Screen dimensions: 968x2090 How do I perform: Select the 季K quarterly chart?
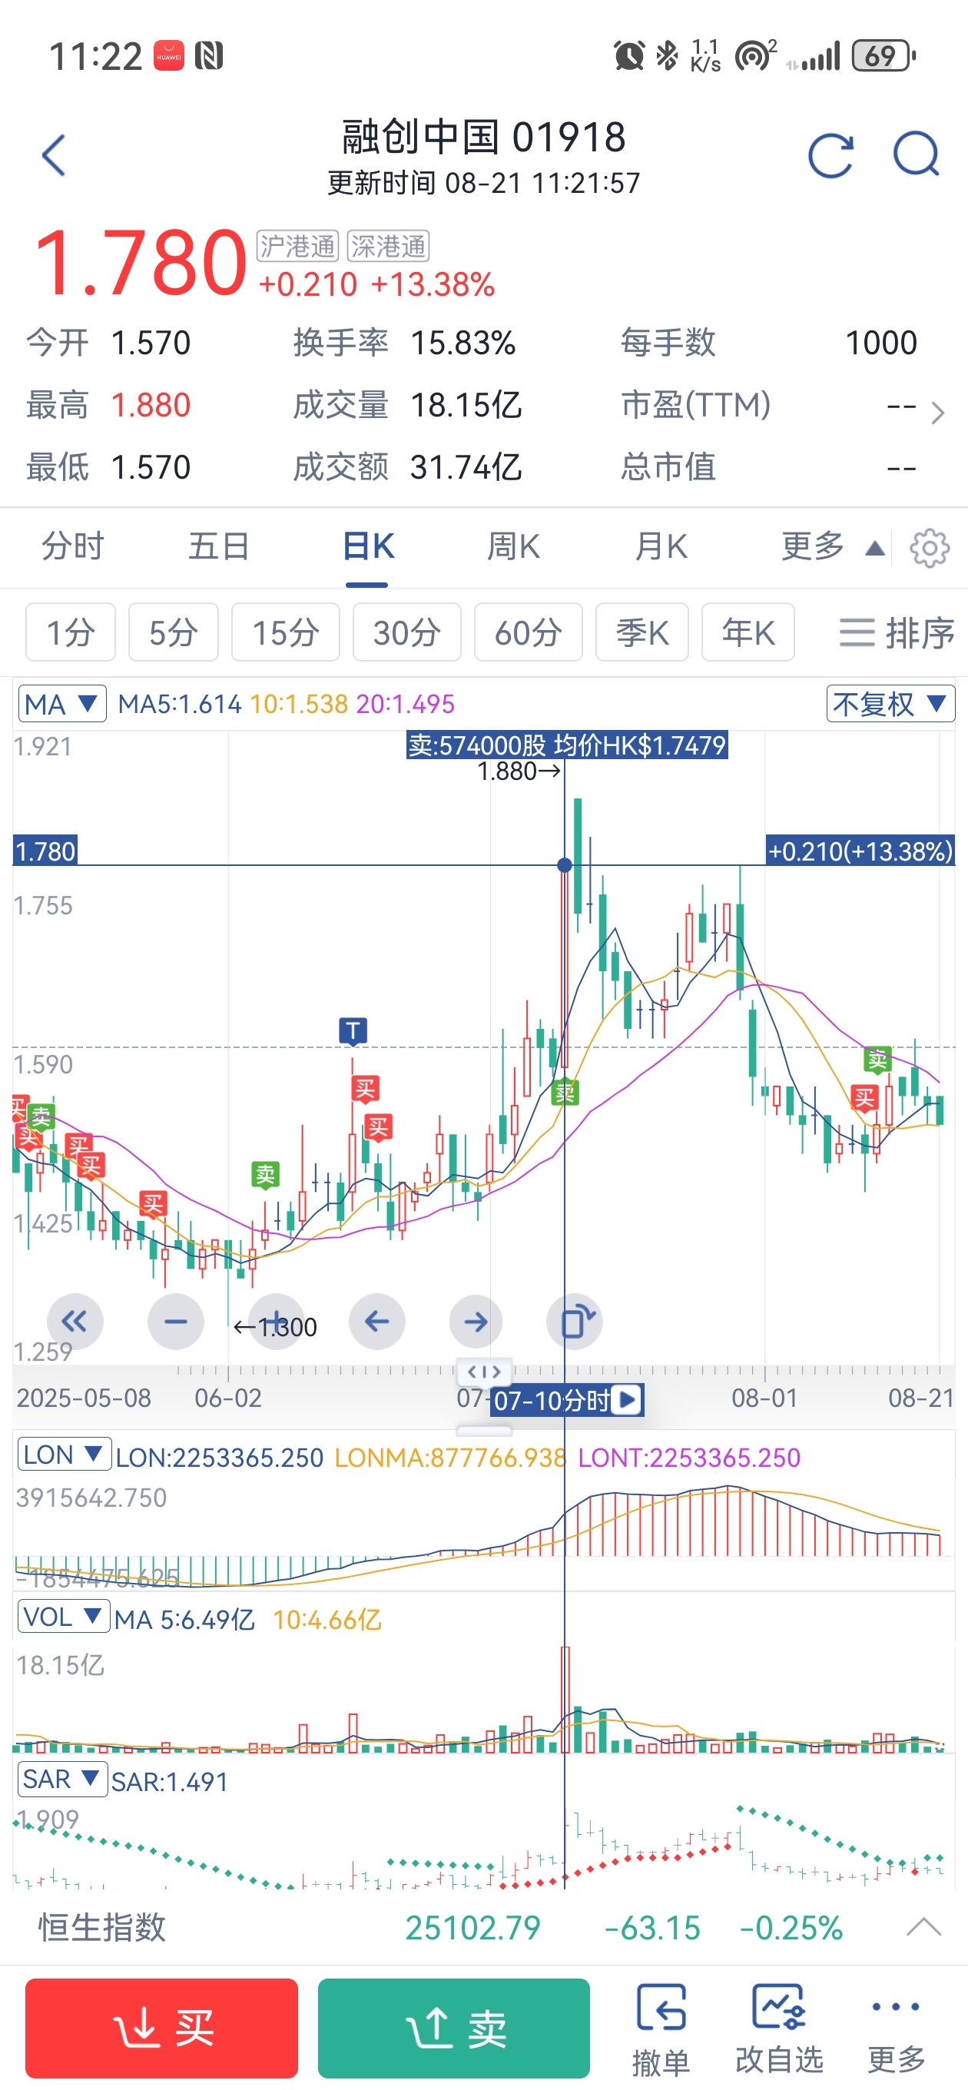coord(641,632)
